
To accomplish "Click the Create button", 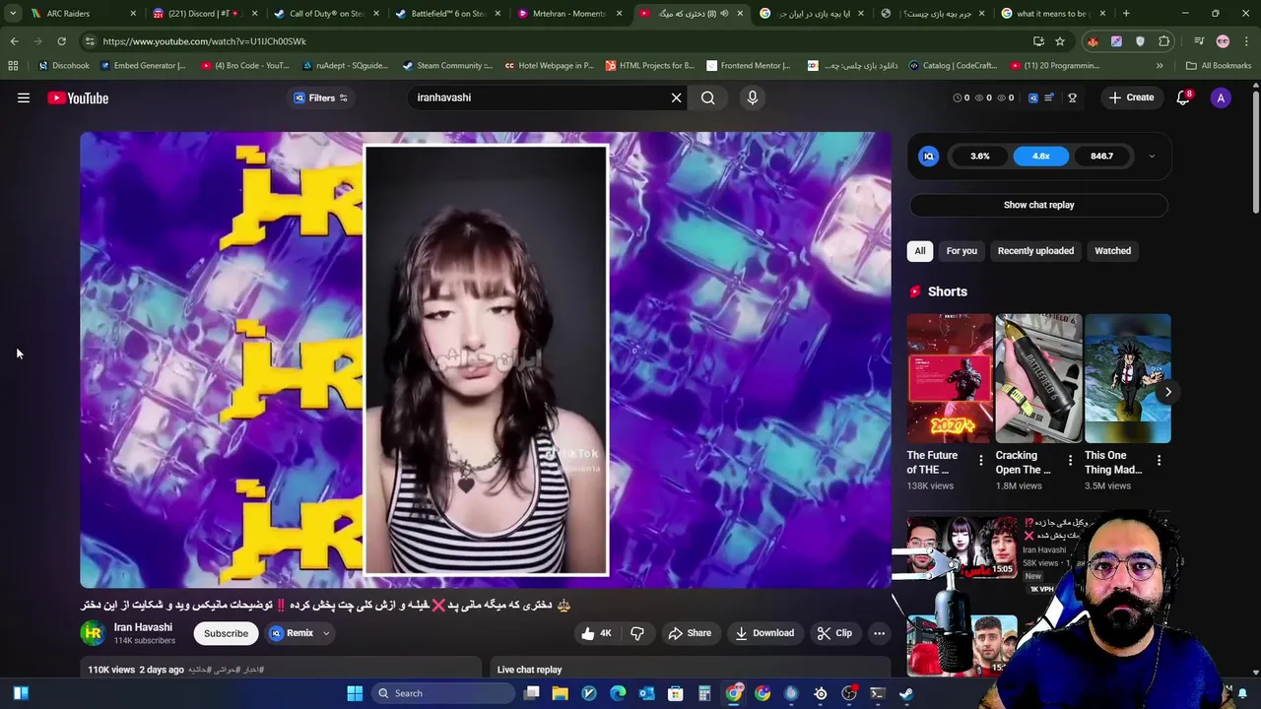I will tap(1131, 97).
